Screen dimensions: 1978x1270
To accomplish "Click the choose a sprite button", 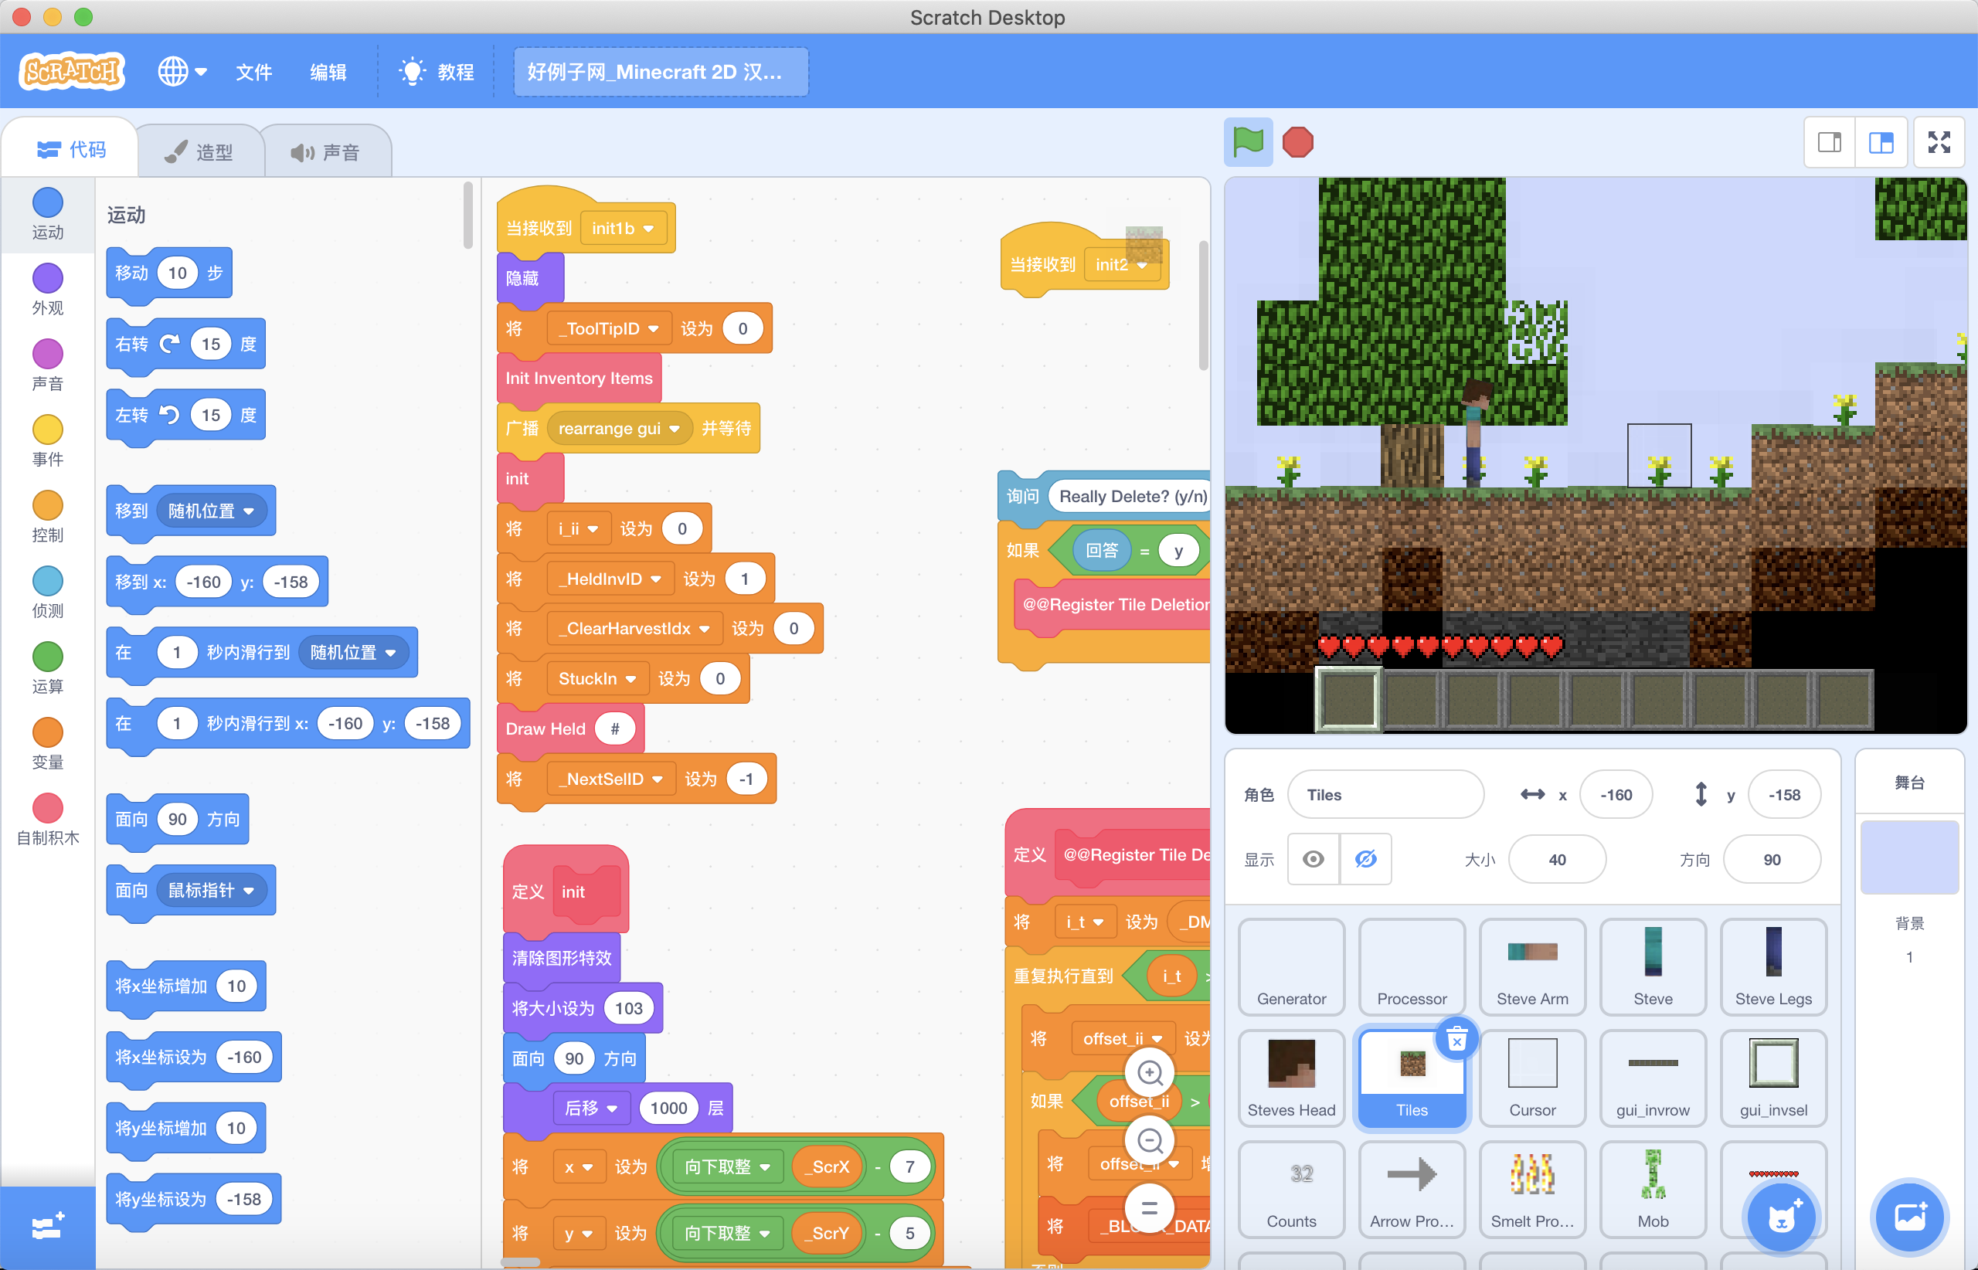I will coord(1781,1218).
